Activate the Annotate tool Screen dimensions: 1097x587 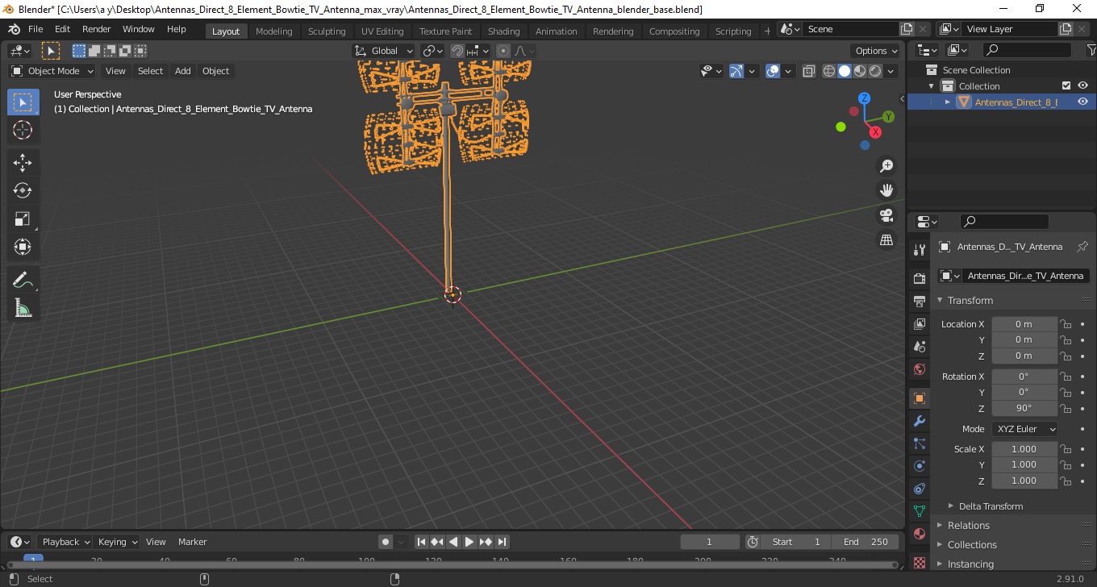coord(23,280)
